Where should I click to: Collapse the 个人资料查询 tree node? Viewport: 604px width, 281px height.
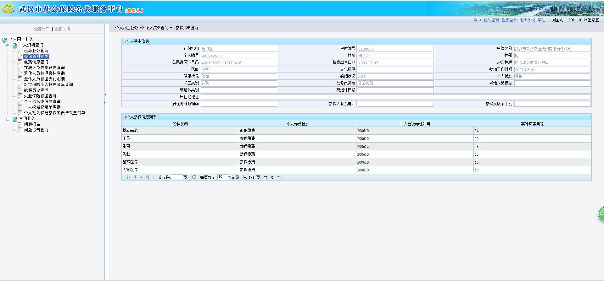[x=8, y=46]
